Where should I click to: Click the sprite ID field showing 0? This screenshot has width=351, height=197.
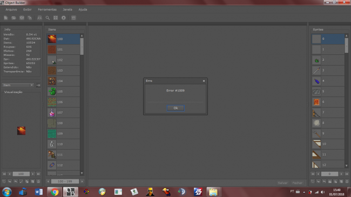330,174
